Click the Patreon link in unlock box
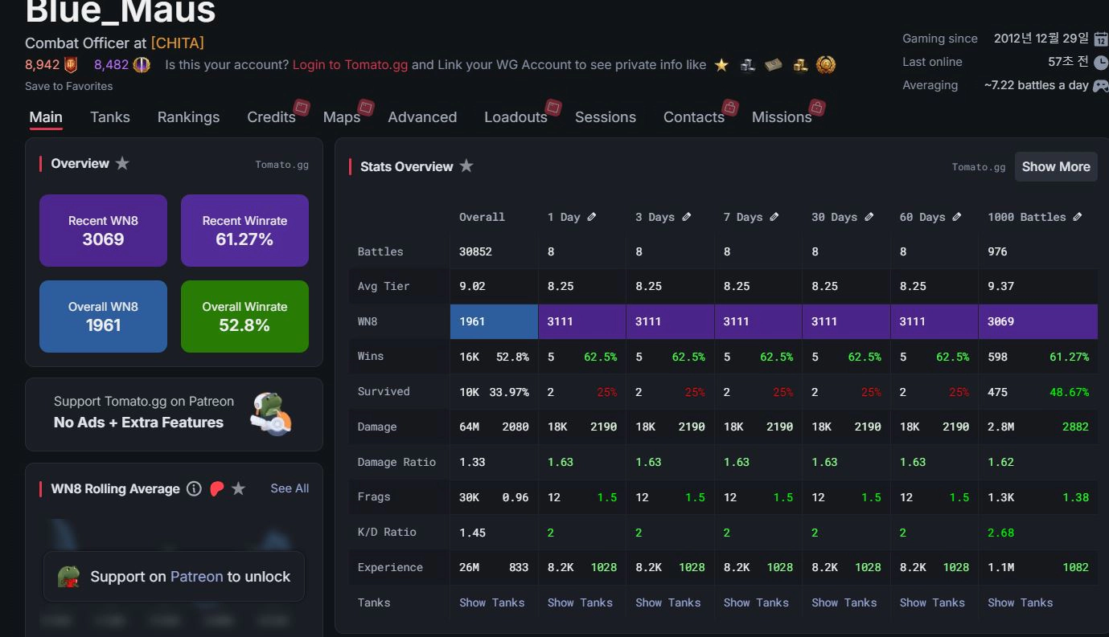The image size is (1109, 637). click(x=196, y=577)
